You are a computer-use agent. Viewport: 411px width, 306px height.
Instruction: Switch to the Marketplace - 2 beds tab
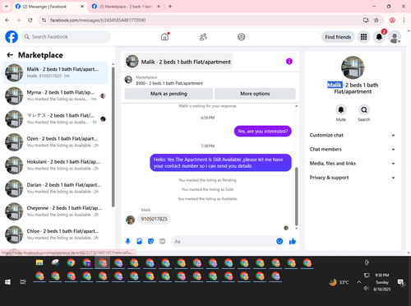tap(126, 7)
